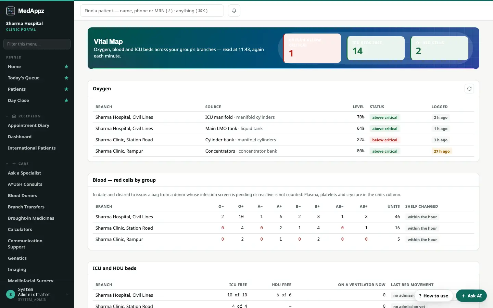Collapse the Care section arrow
Image resolution: width=493 pixels, height=308 pixels.
tap(7, 164)
